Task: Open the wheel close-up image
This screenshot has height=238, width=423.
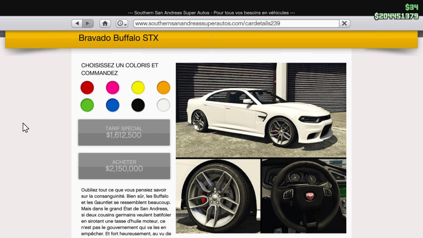Action: click(218, 196)
